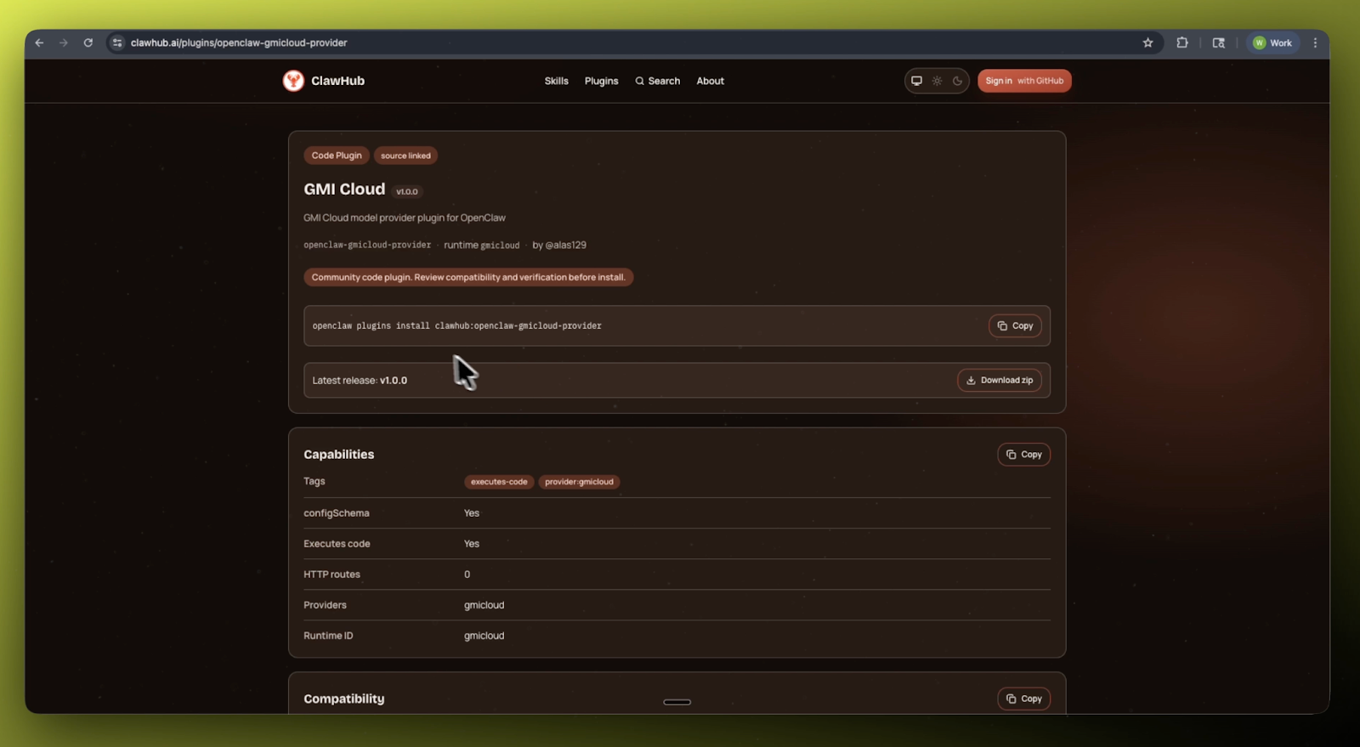Image resolution: width=1360 pixels, height=747 pixels.
Task: Open the Work profile menu
Action: [x=1272, y=42]
